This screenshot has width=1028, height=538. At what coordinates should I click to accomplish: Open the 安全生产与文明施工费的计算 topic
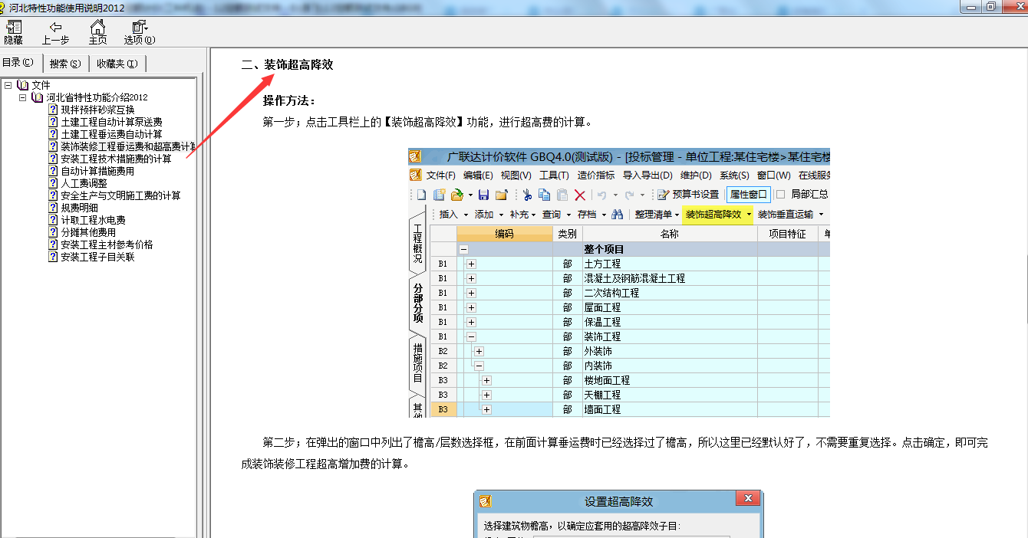(120, 195)
